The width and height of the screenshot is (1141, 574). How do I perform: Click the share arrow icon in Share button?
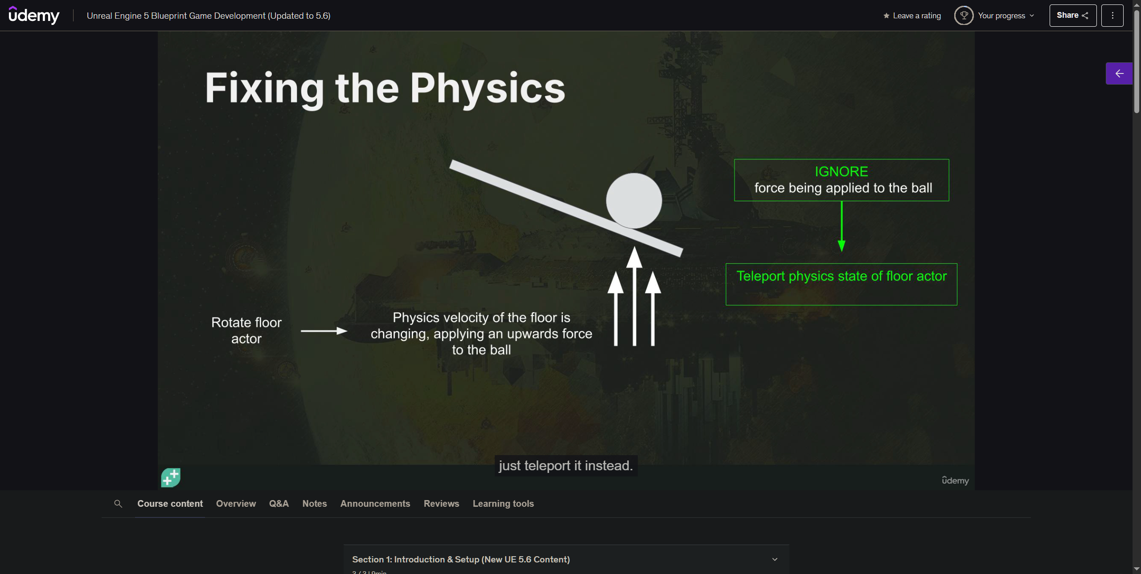coord(1085,16)
